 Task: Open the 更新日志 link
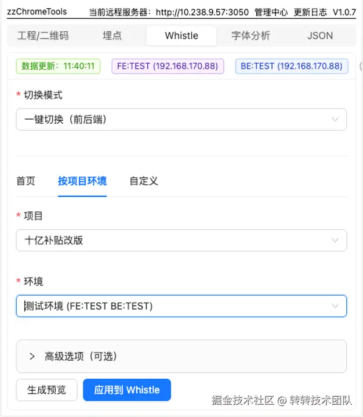(x=310, y=12)
